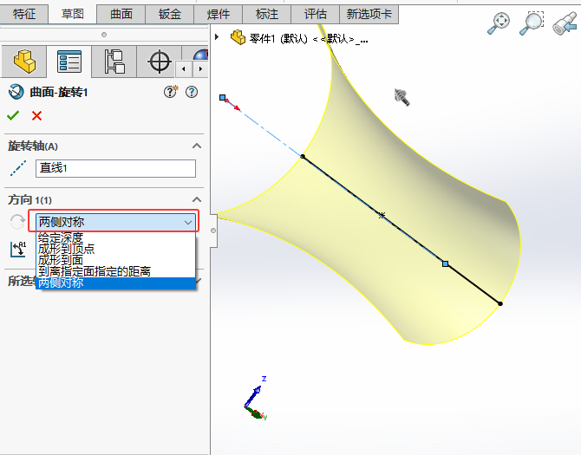Open the 两侧对称 direction type dropdown
The width and height of the screenshot is (581, 455).
[x=115, y=222]
